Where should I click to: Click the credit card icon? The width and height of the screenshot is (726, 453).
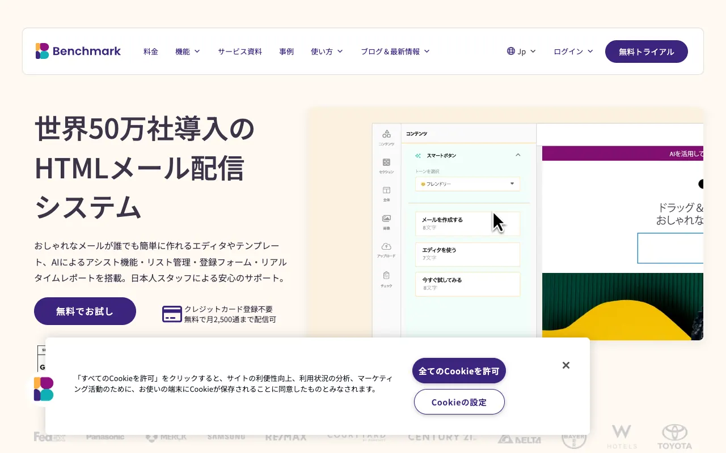(172, 314)
